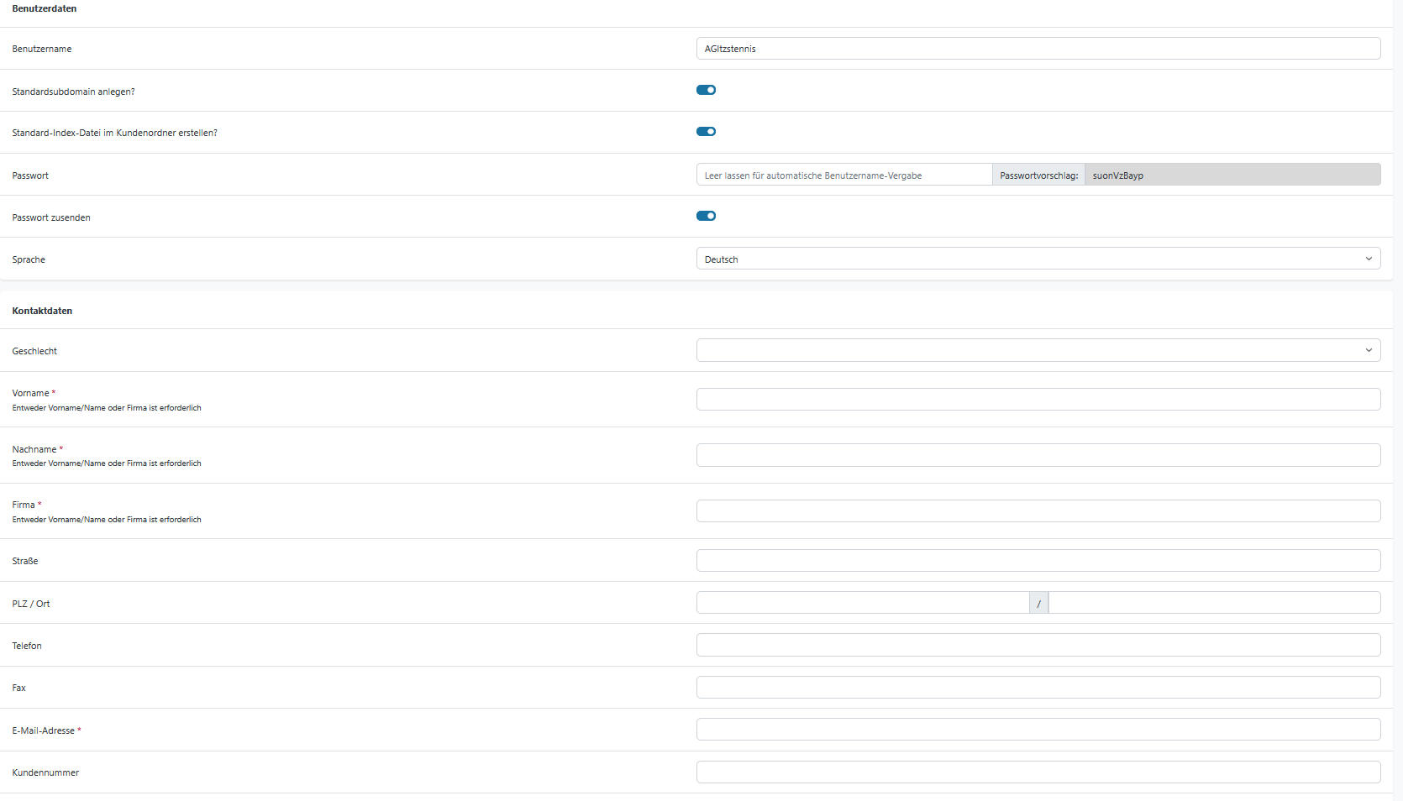The width and height of the screenshot is (1403, 801).
Task: Click the Benutzername label
Action: pos(42,49)
